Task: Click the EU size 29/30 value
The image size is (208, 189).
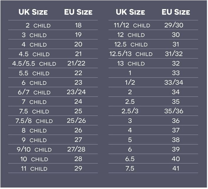Action: [174, 25]
